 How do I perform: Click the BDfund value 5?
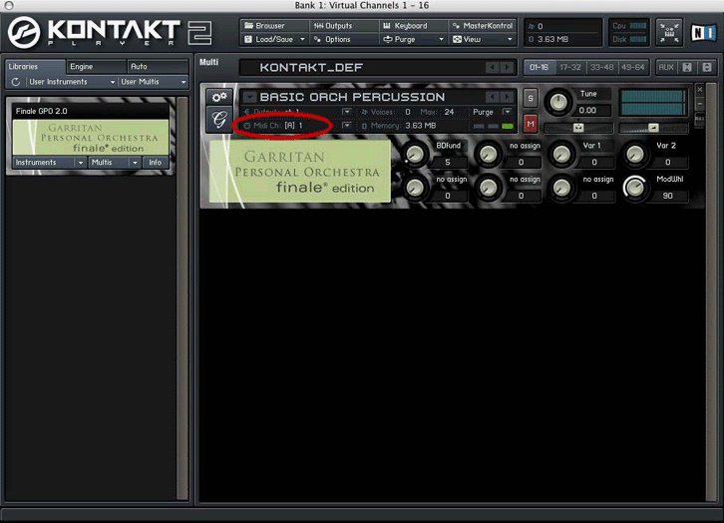448,162
